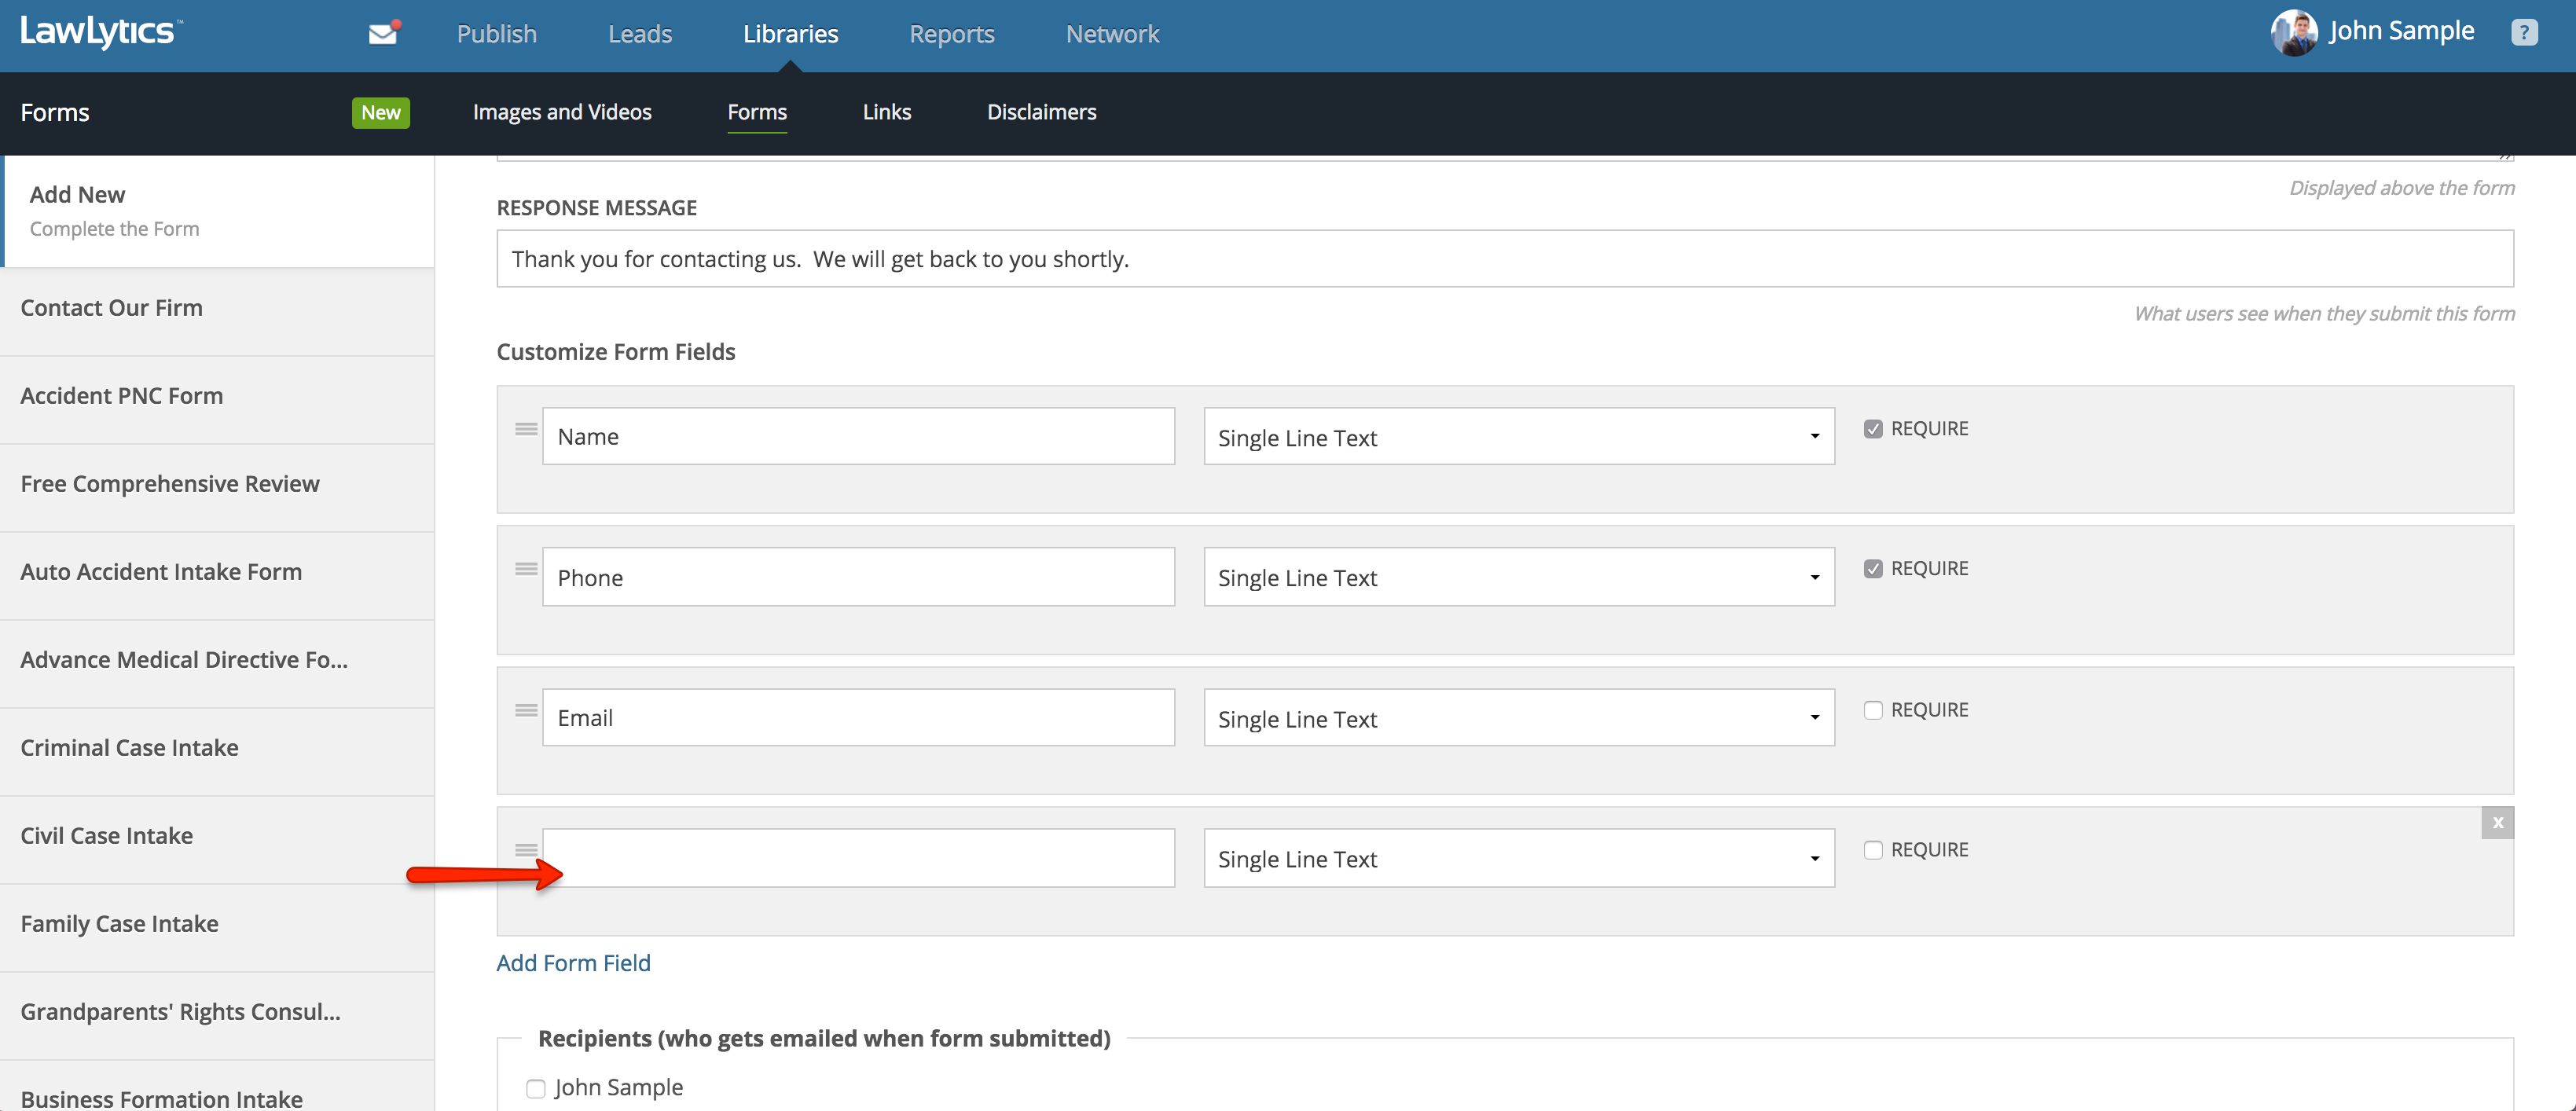Screen dimensions: 2576x1111
Task: Check REQUIRE for the Email field
Action: coord(1873,710)
